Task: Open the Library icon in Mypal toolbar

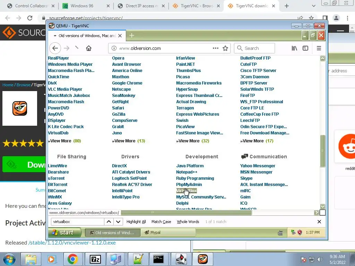Action: click(294, 48)
